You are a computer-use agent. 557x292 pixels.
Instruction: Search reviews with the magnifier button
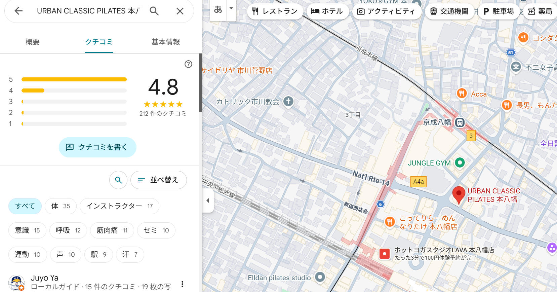coord(118,180)
